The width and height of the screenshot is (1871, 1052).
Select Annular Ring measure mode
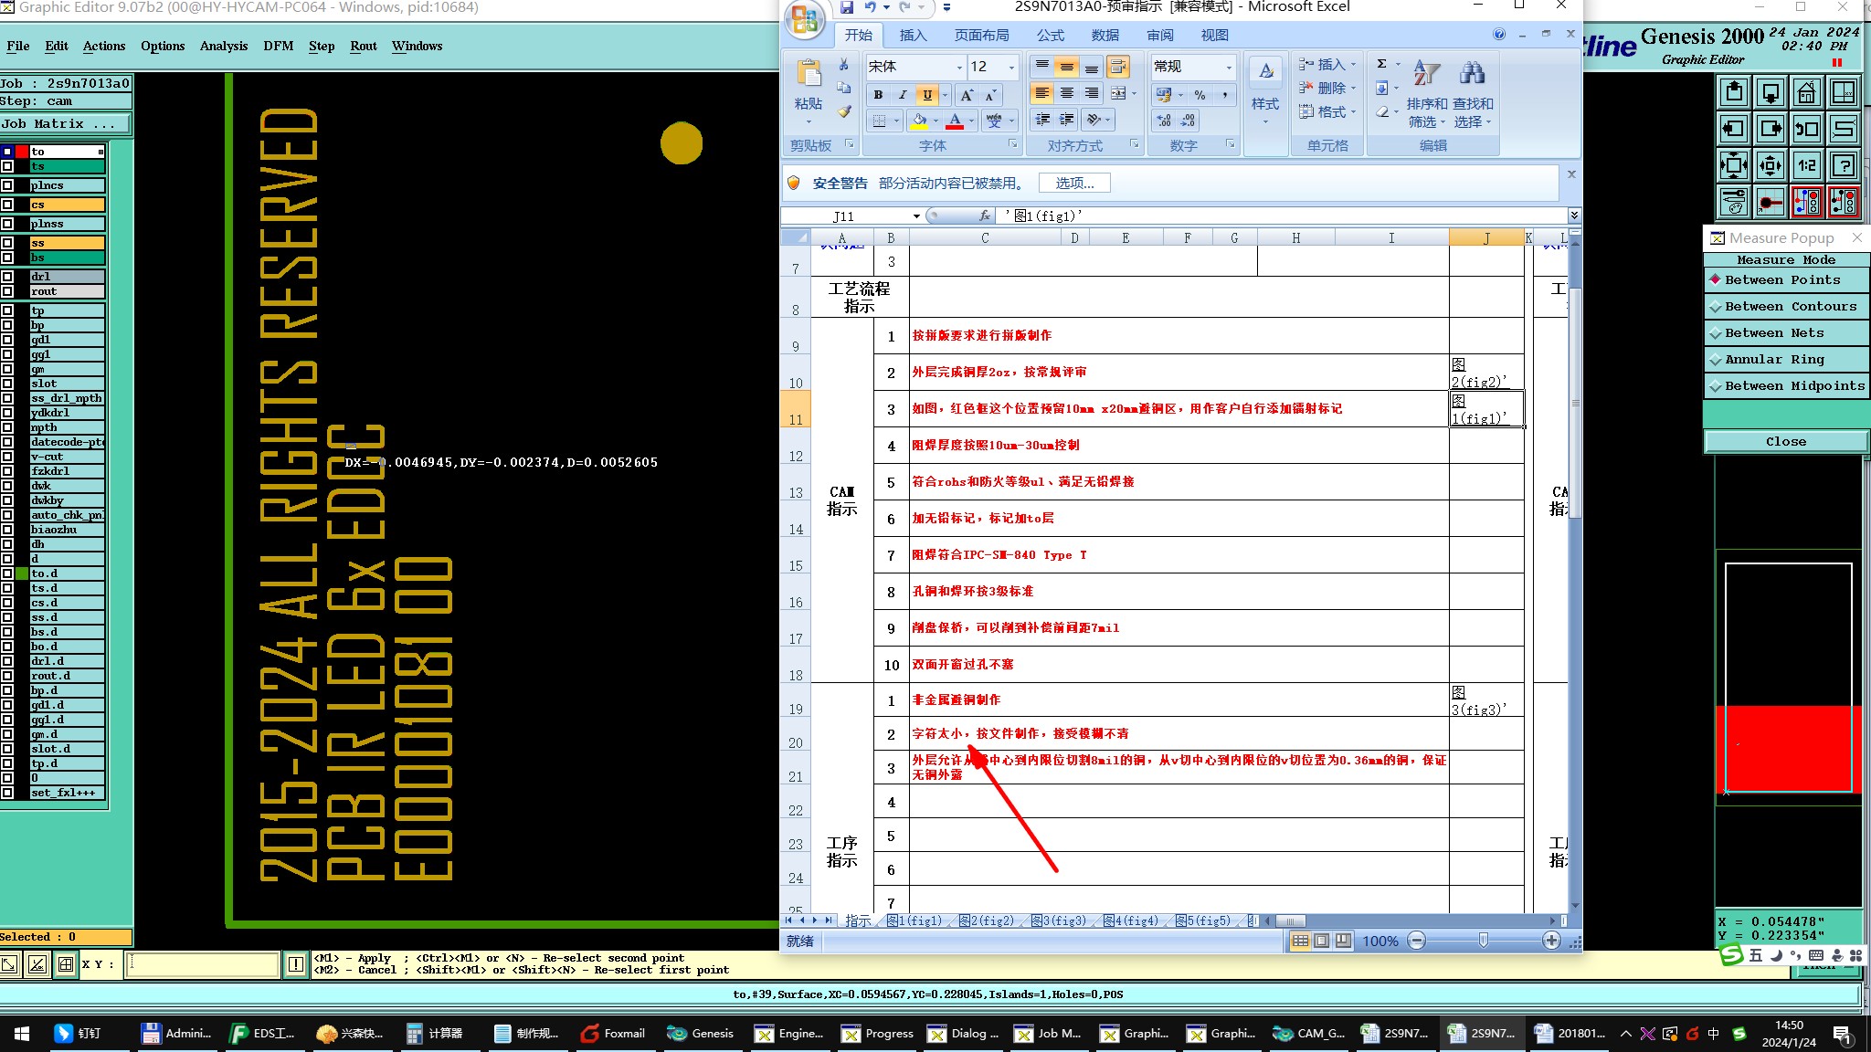click(1773, 360)
